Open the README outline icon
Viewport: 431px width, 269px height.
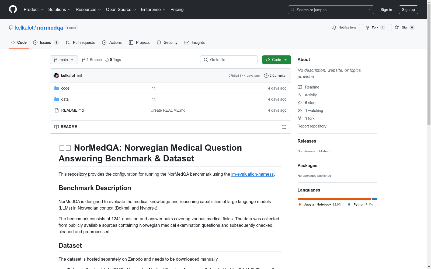284,127
